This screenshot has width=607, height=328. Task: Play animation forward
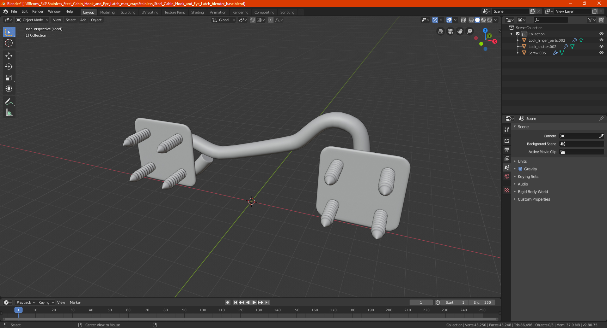coord(254,302)
